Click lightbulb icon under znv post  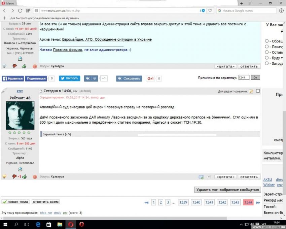tap(4, 176)
